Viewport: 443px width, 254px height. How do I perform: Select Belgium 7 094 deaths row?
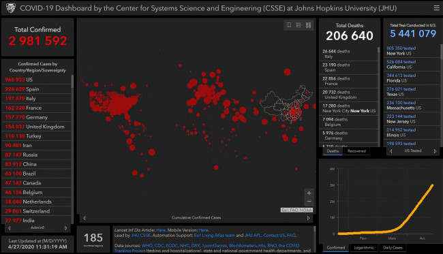(x=349, y=122)
